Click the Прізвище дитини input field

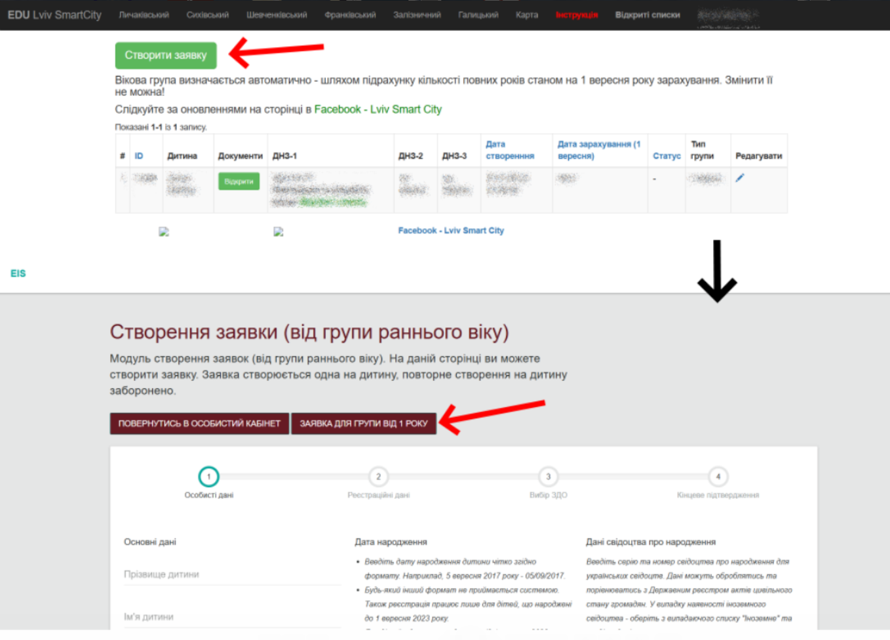231,574
